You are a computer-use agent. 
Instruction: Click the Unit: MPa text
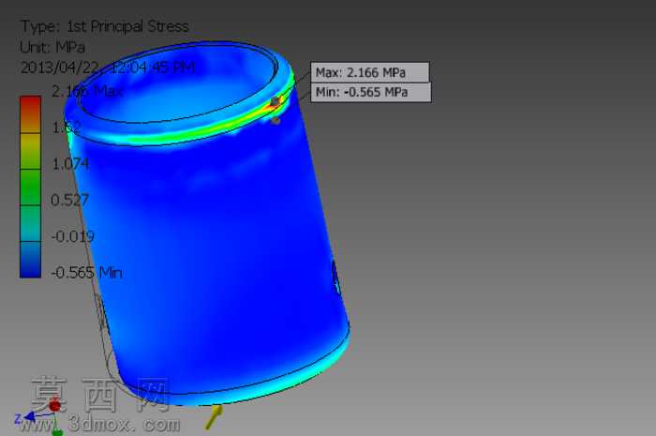click(52, 47)
